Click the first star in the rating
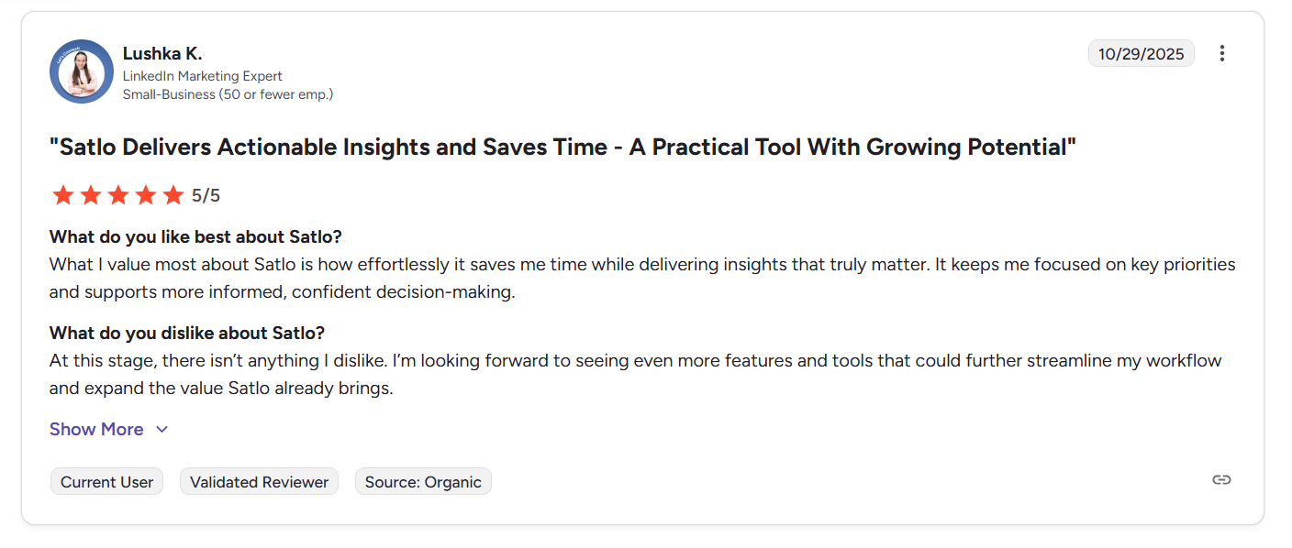Viewport: 1292px width, 548px height. pyautogui.click(x=63, y=194)
